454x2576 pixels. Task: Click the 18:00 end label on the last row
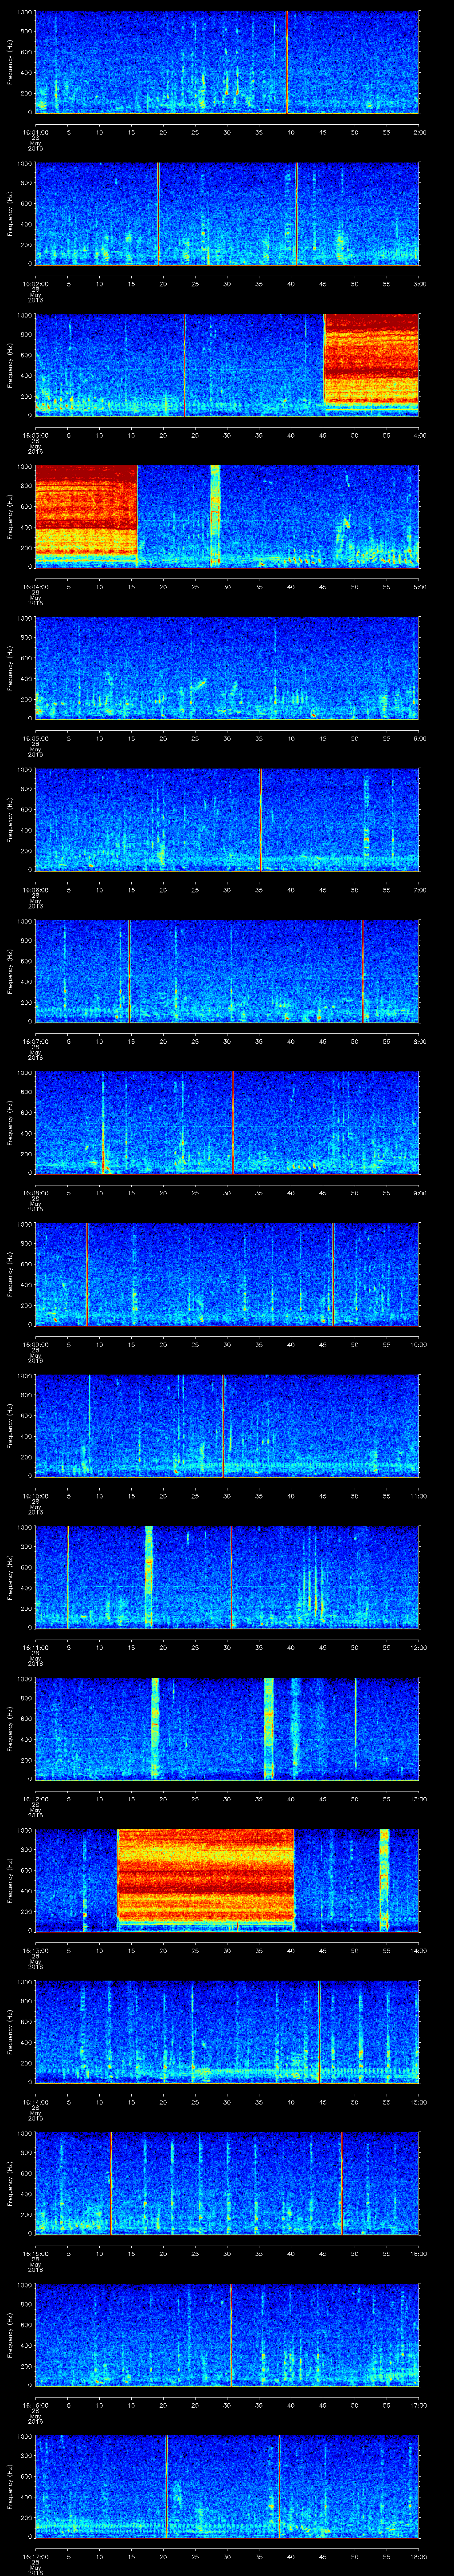pyautogui.click(x=418, y=2556)
